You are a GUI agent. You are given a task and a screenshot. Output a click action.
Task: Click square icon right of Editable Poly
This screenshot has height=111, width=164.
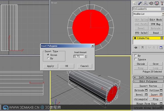coord(162,38)
